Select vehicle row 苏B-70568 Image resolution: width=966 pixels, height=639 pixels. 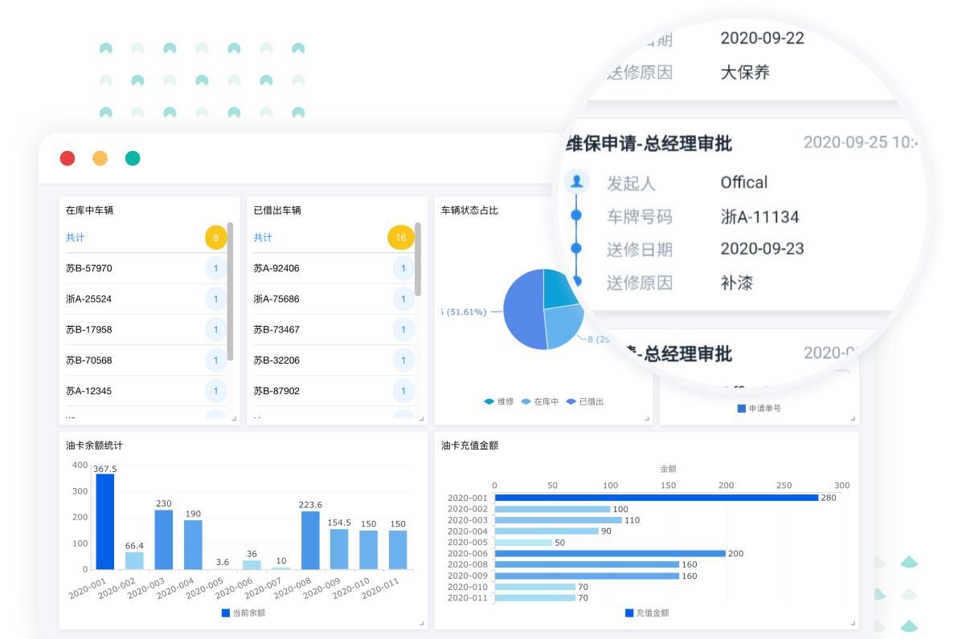point(145,360)
